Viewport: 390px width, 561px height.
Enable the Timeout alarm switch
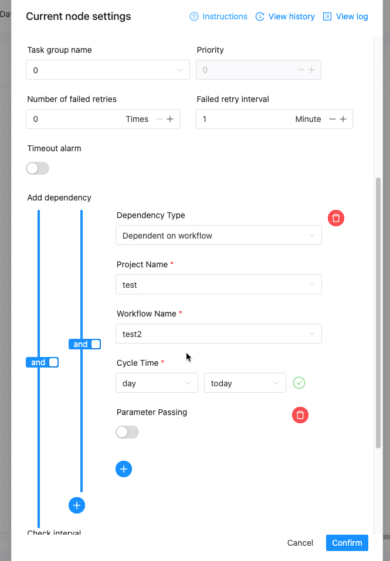point(38,168)
